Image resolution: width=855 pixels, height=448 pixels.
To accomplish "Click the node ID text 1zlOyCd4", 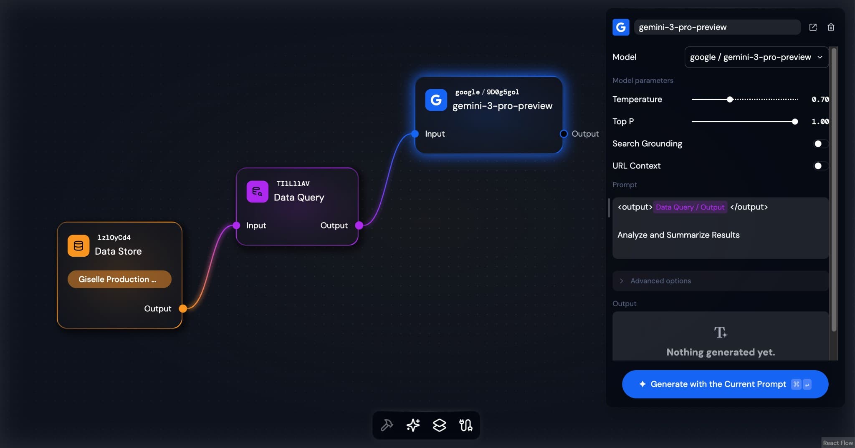I will coord(114,238).
